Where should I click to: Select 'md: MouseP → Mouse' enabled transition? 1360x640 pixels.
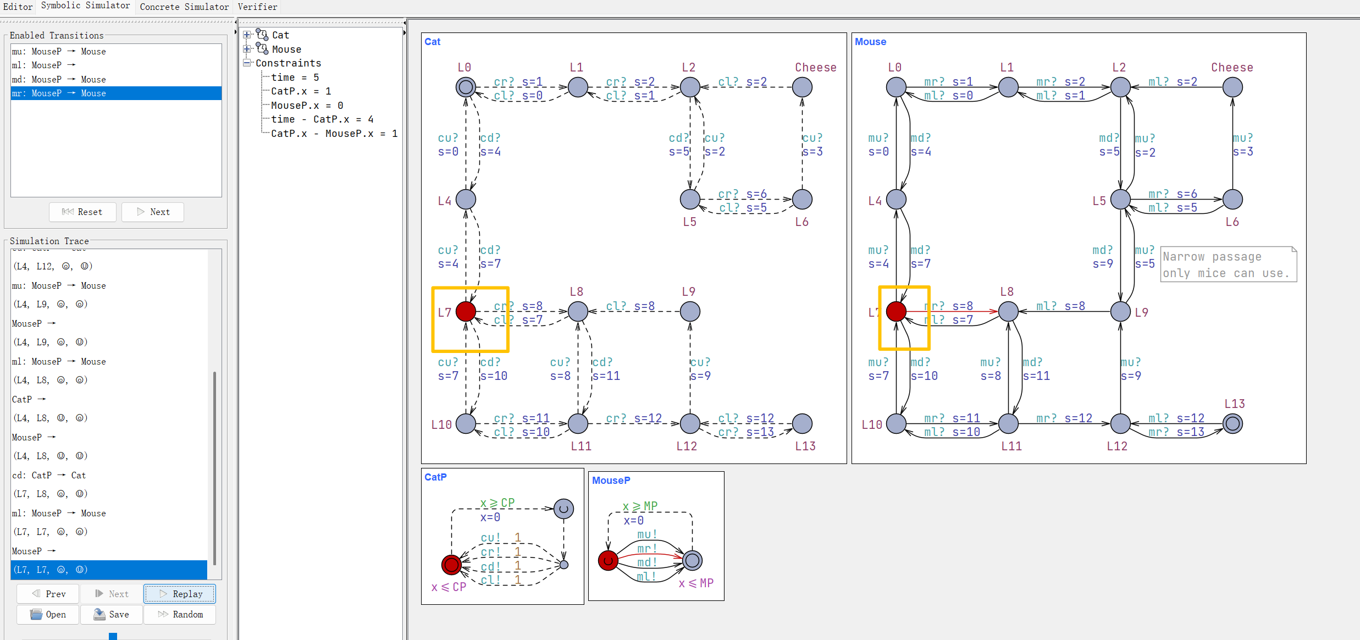pos(59,79)
